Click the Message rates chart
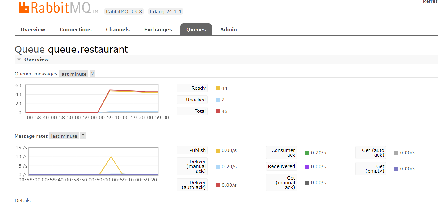438x208 pixels. click(93, 161)
